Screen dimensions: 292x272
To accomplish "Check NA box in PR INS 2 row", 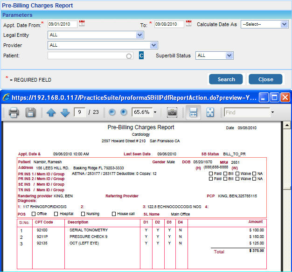I will (x=254, y=179).
